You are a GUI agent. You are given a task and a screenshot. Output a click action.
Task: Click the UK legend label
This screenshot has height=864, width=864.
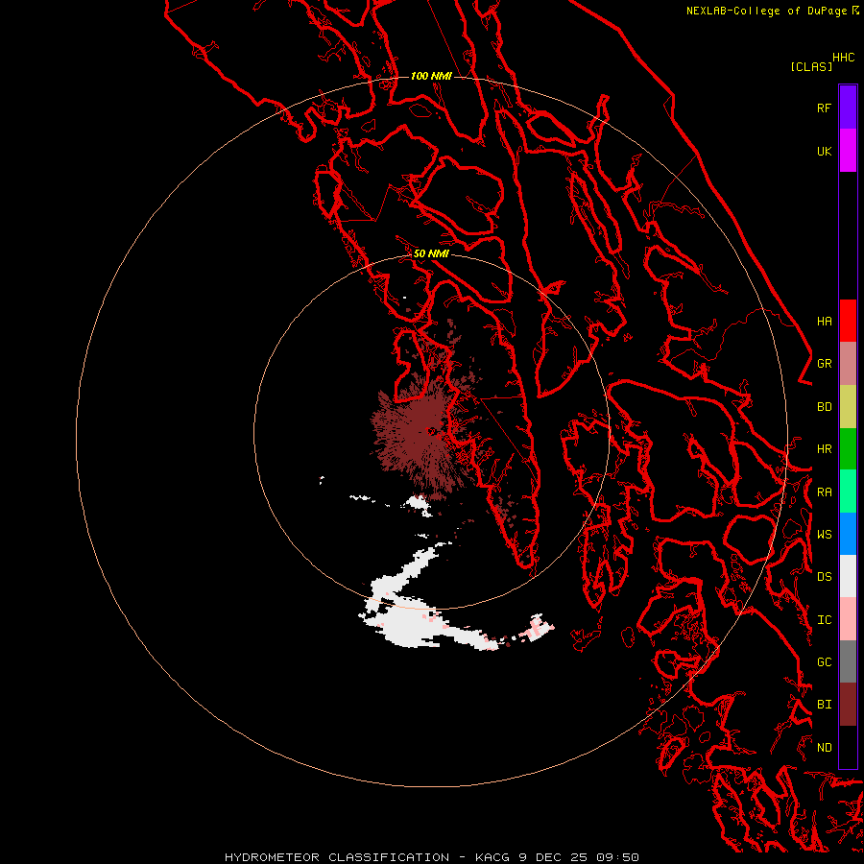pyautogui.click(x=824, y=151)
